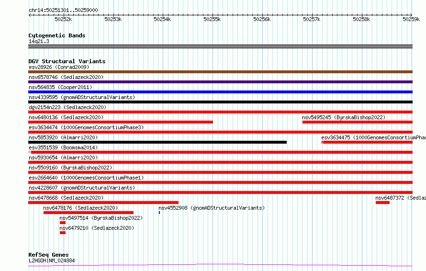Click the 50252k ruler tick label
The image size is (426, 271).
[63, 19]
